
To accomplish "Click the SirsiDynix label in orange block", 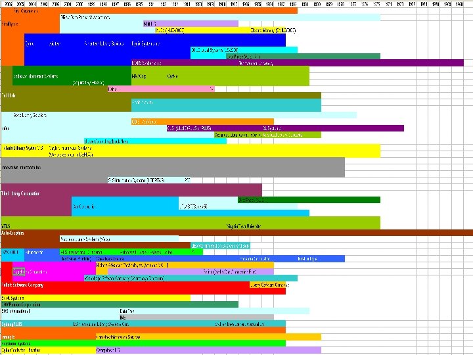I will [9, 24].
